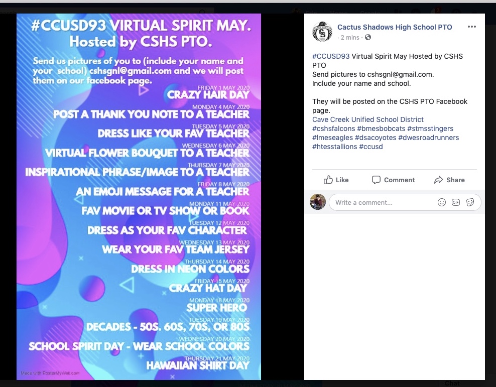
Task: Open the sticker picker icon
Action: pyautogui.click(x=470, y=202)
